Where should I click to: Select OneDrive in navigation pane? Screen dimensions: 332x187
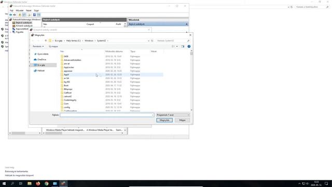coord(41,60)
